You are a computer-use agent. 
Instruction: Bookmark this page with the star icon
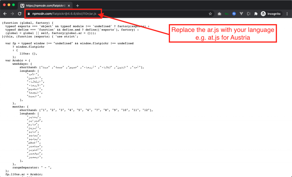pyautogui.click(x=210, y=14)
